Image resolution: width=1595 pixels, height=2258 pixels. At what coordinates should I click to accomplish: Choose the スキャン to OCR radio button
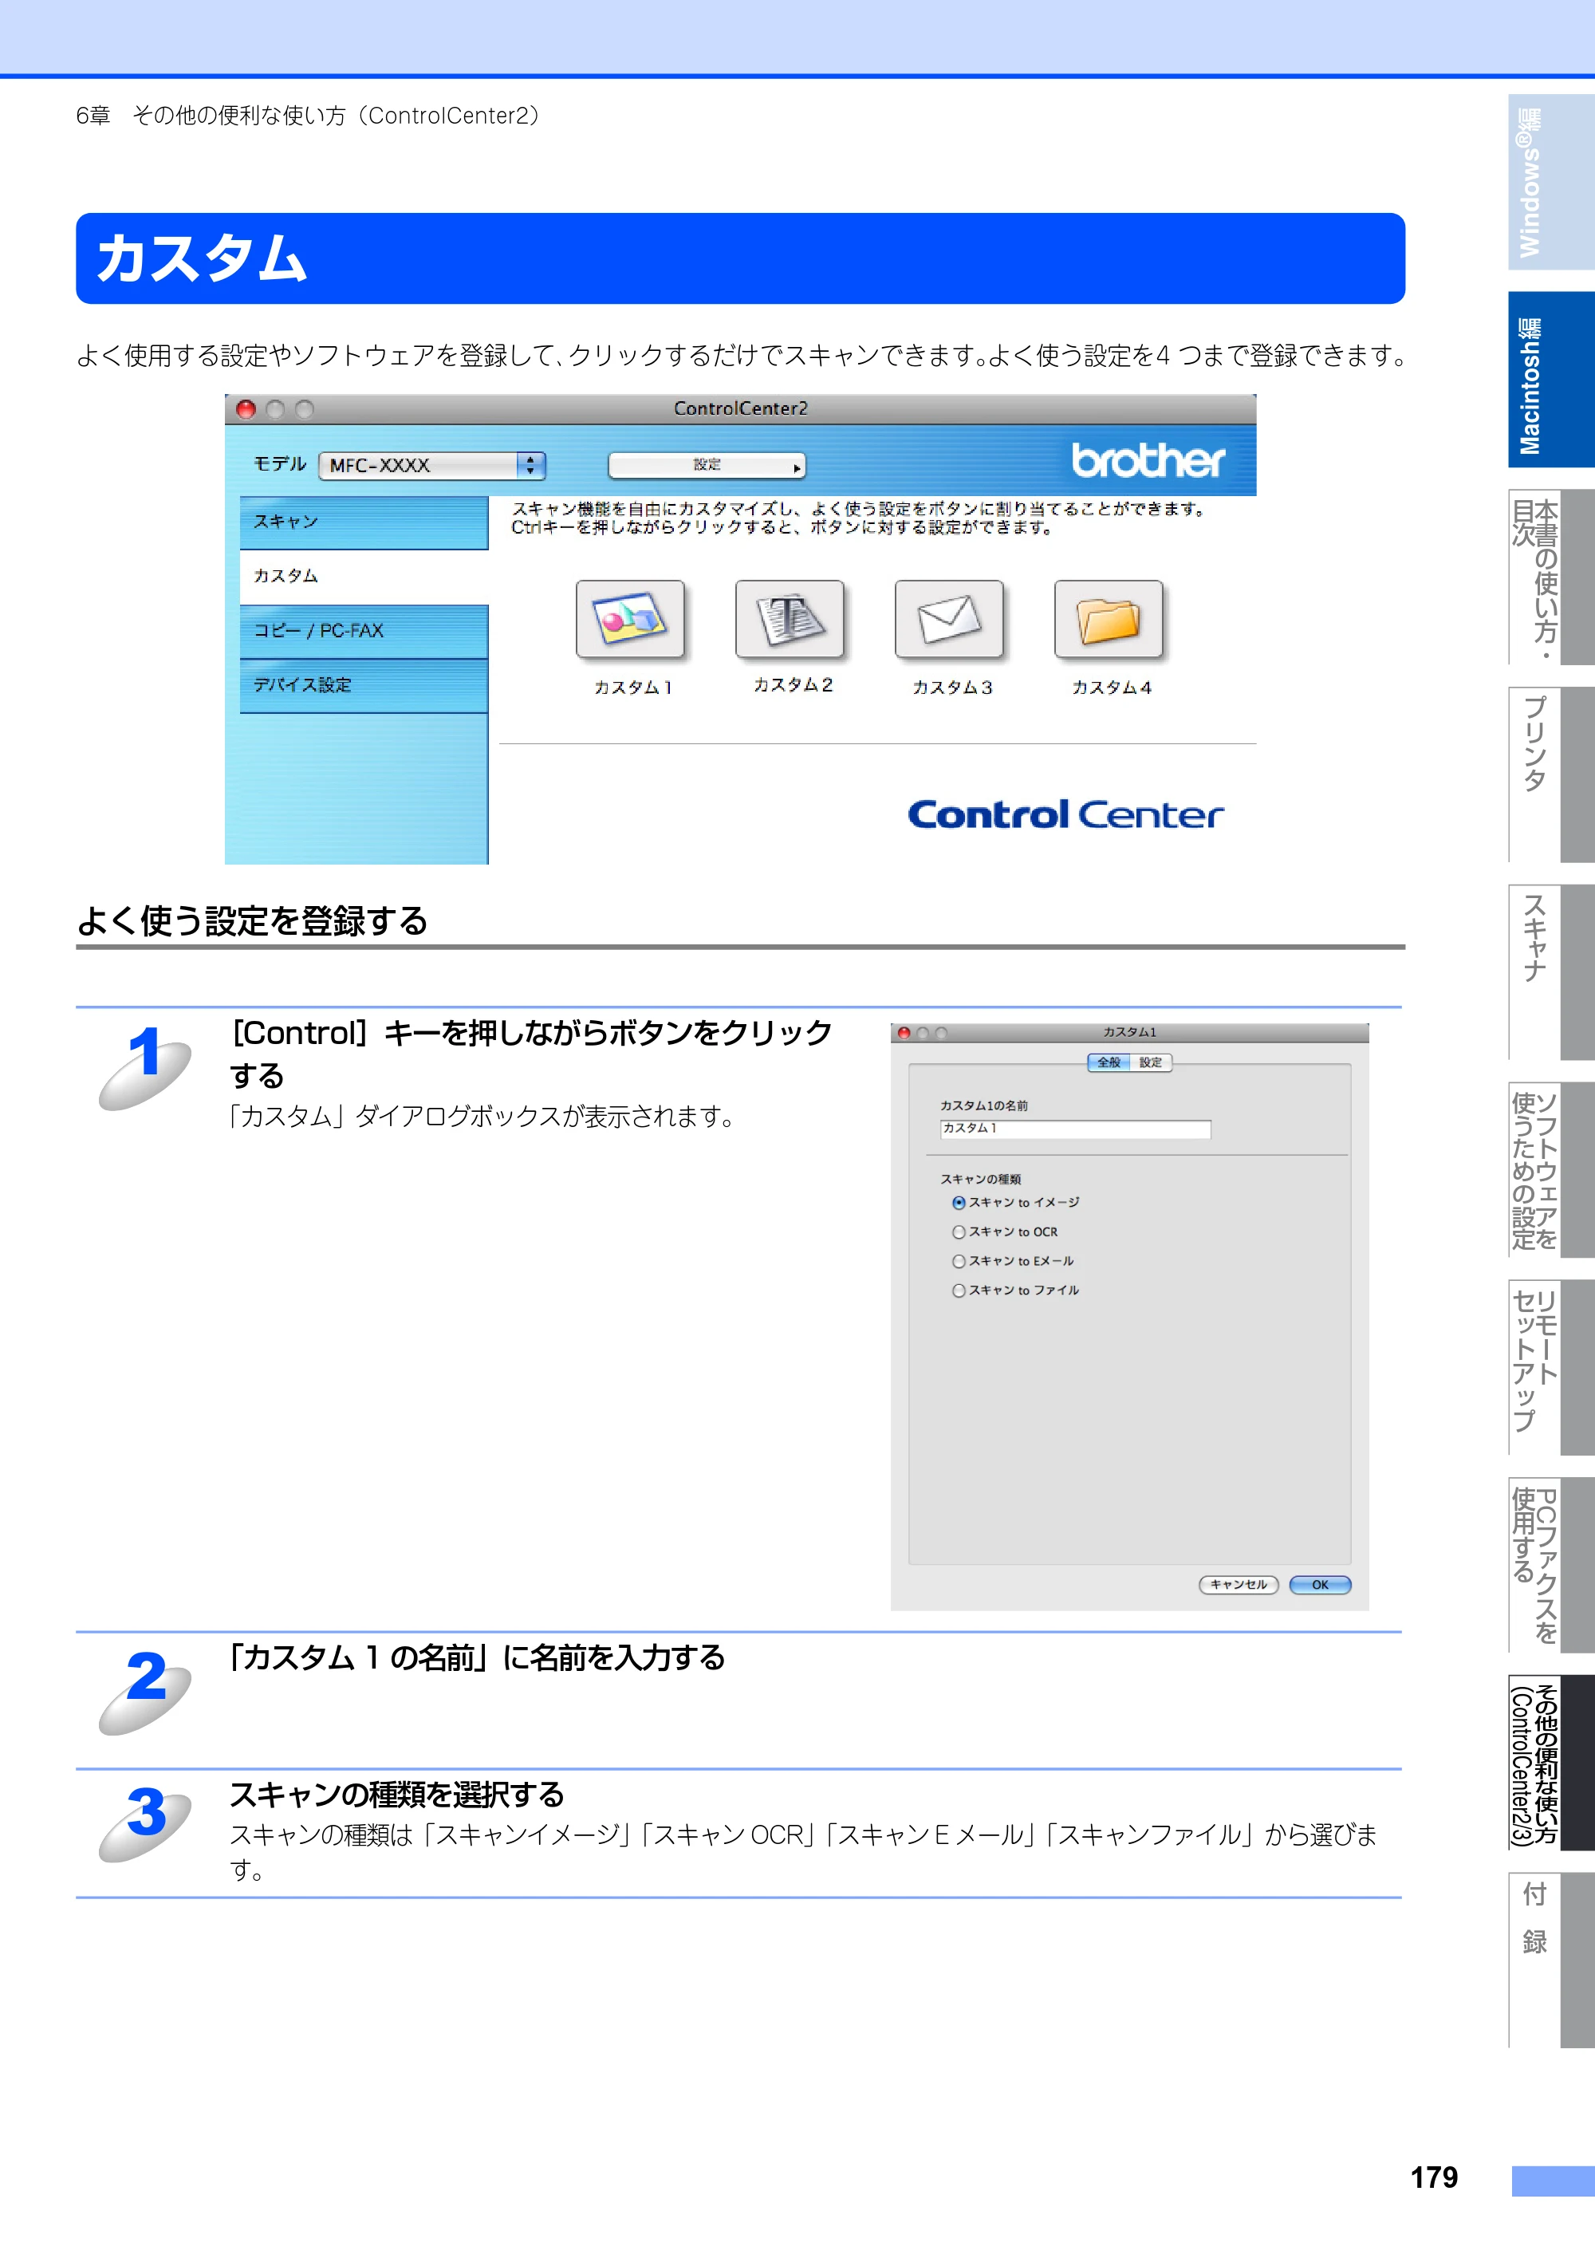(x=959, y=1232)
